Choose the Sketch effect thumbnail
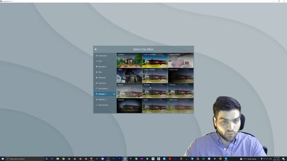 pos(129,90)
